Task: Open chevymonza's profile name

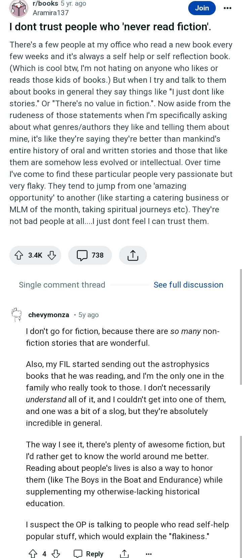Action: pos(49,315)
